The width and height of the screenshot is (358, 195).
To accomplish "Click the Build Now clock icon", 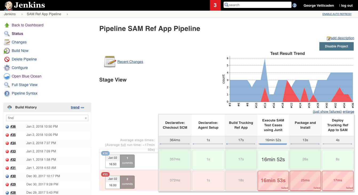I will 7,51.
